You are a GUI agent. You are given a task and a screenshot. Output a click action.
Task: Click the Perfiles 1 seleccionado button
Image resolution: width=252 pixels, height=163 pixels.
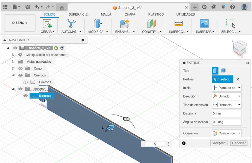pos(222,79)
